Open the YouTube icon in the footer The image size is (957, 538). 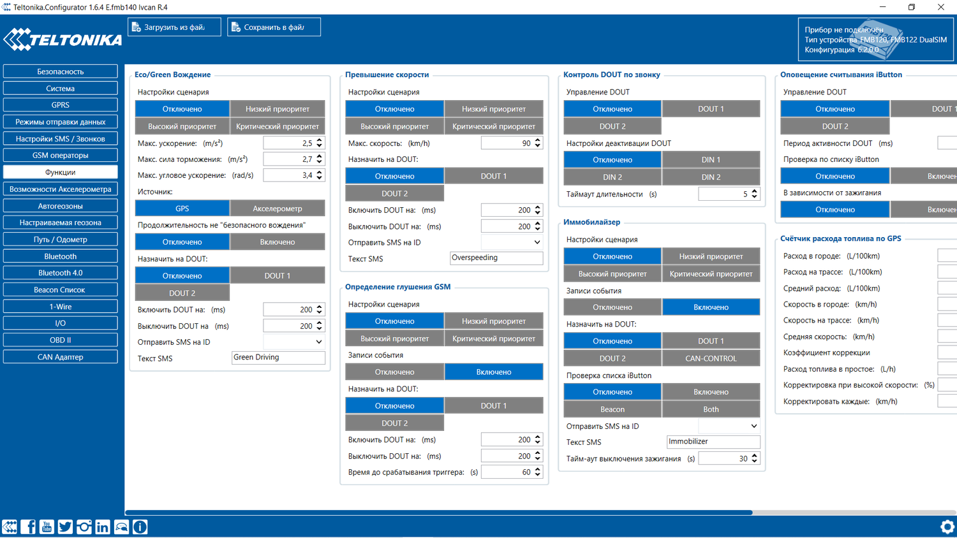click(x=47, y=527)
